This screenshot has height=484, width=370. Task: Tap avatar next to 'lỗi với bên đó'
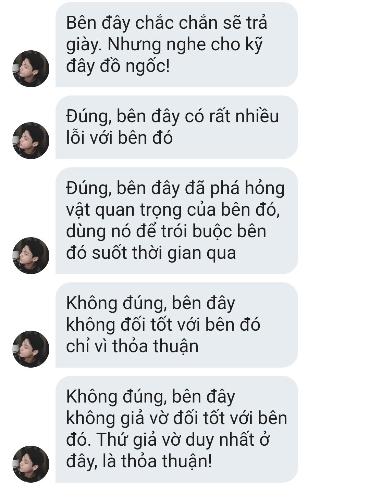pos(31,141)
